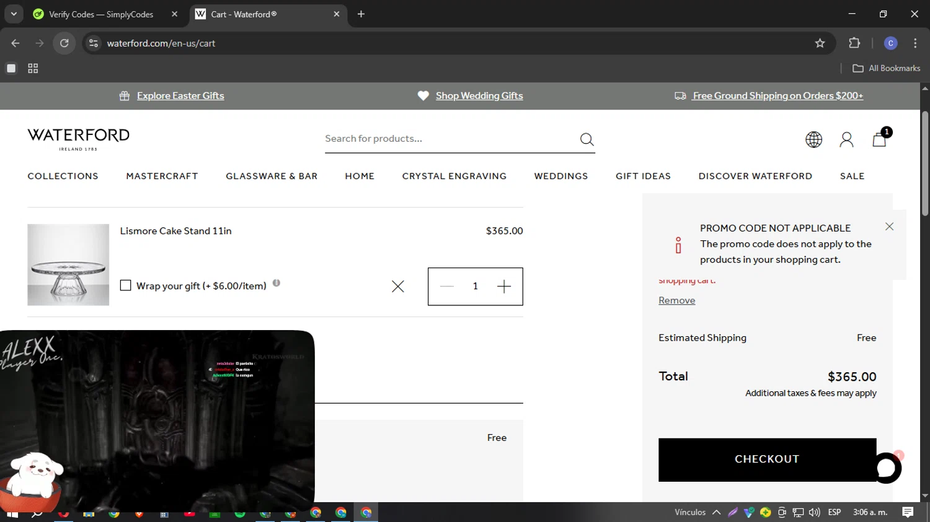Screen dimensions: 930x522
Task: Click the taskbar clock showing 3:06 a. m.
Action: click(870, 512)
